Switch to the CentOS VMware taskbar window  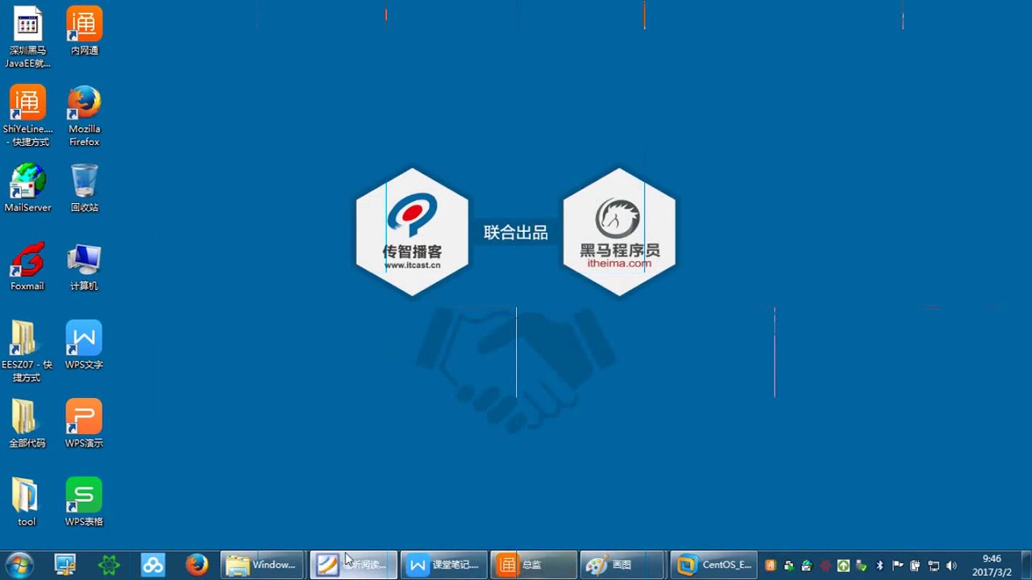click(x=714, y=565)
